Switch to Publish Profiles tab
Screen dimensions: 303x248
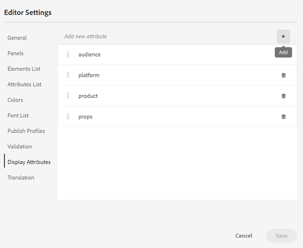26,131
